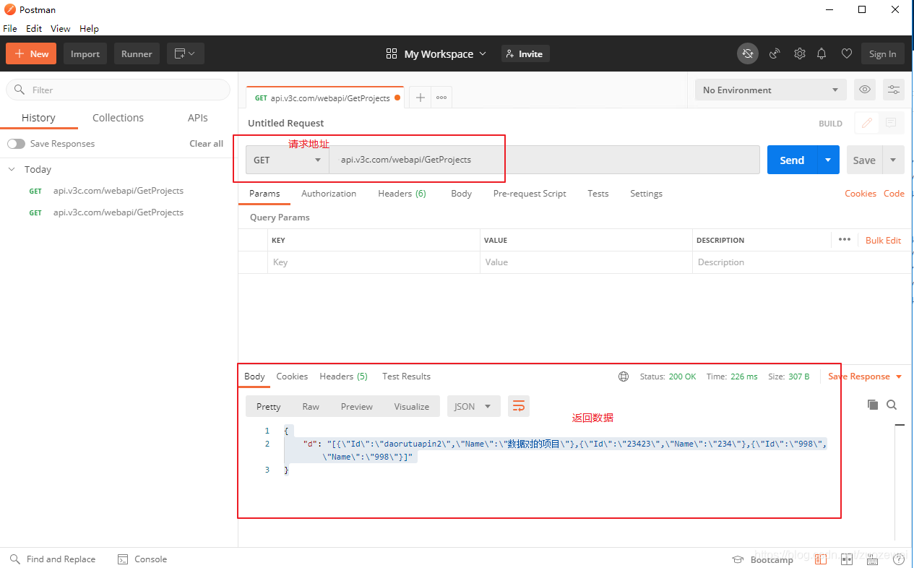
Task: Open the JSON format dropdown
Action: (473, 407)
